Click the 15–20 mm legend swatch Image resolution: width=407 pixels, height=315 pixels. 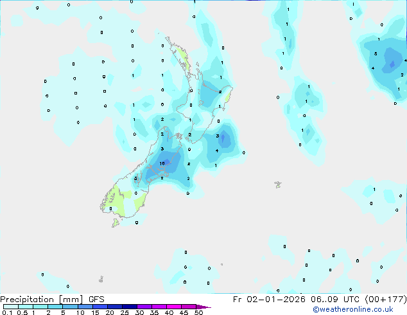click(100, 307)
